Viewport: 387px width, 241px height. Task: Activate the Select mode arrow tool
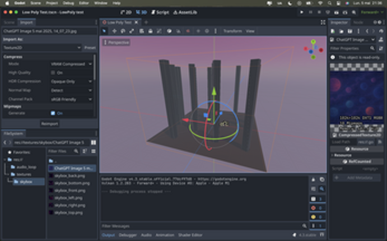[x=105, y=31]
